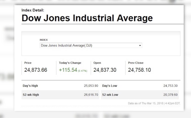Select the (0.47%) percent change

tap(83, 71)
